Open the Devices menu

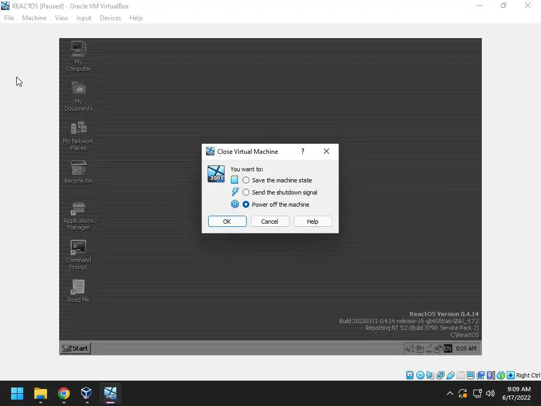[x=110, y=18]
